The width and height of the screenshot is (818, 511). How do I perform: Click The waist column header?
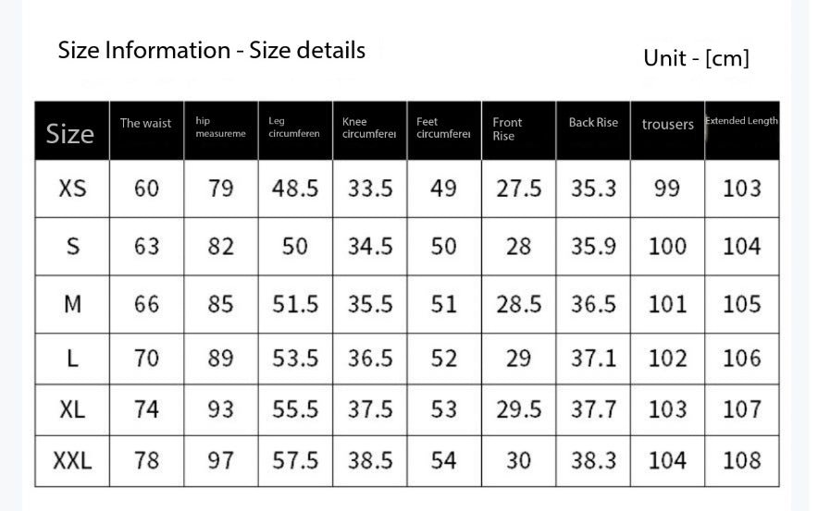[x=145, y=124]
